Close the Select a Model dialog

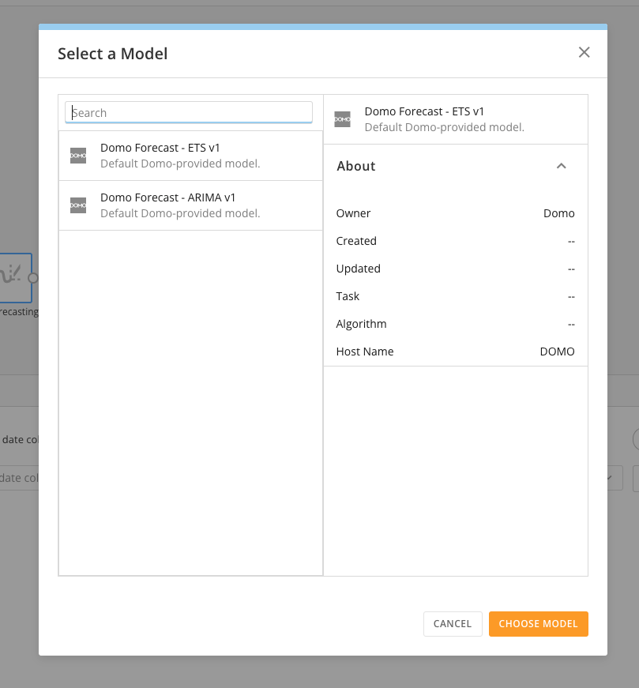584,52
